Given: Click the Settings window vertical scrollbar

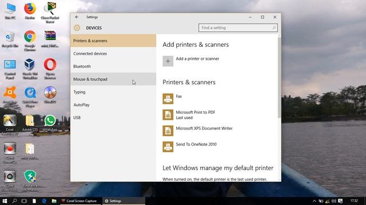Looking at the screenshot, I should coord(280,77).
